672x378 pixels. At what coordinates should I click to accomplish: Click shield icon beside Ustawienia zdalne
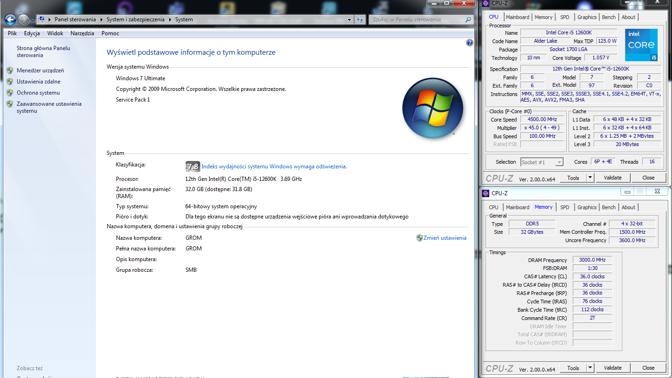(x=10, y=82)
